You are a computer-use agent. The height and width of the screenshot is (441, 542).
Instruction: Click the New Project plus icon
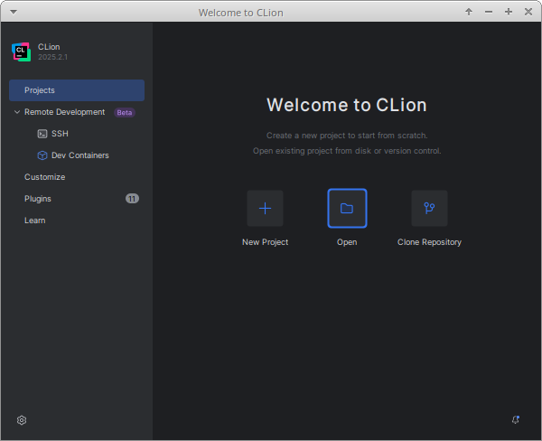[265, 208]
